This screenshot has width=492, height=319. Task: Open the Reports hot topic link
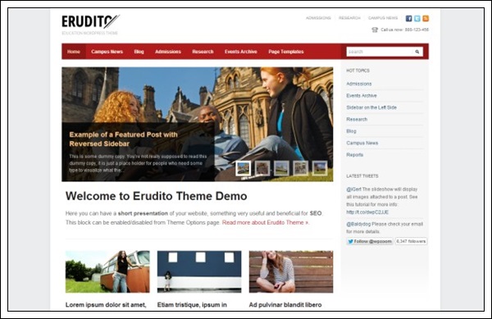[354, 155]
